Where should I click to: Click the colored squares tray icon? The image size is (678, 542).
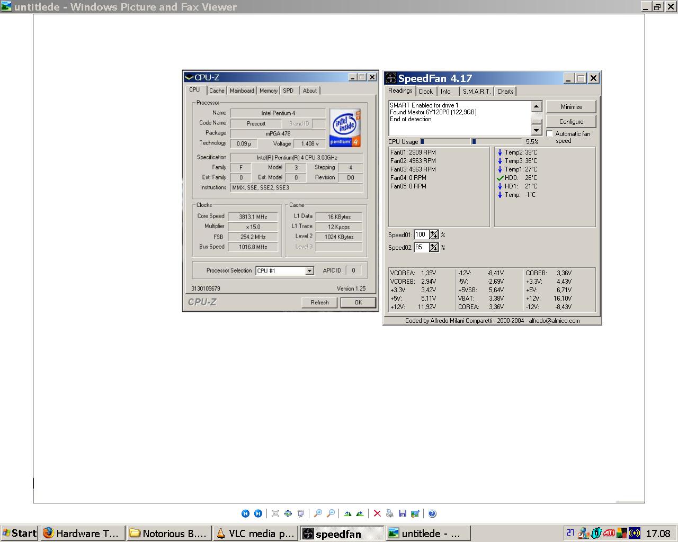click(x=622, y=533)
